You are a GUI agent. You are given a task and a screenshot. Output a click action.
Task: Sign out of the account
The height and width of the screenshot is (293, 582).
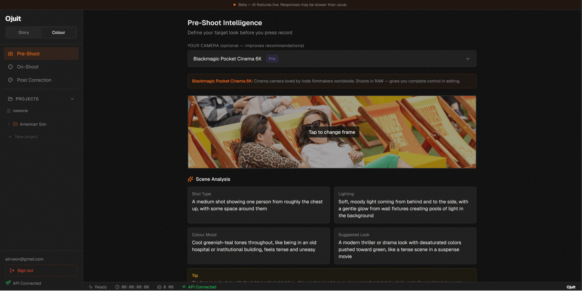41,271
